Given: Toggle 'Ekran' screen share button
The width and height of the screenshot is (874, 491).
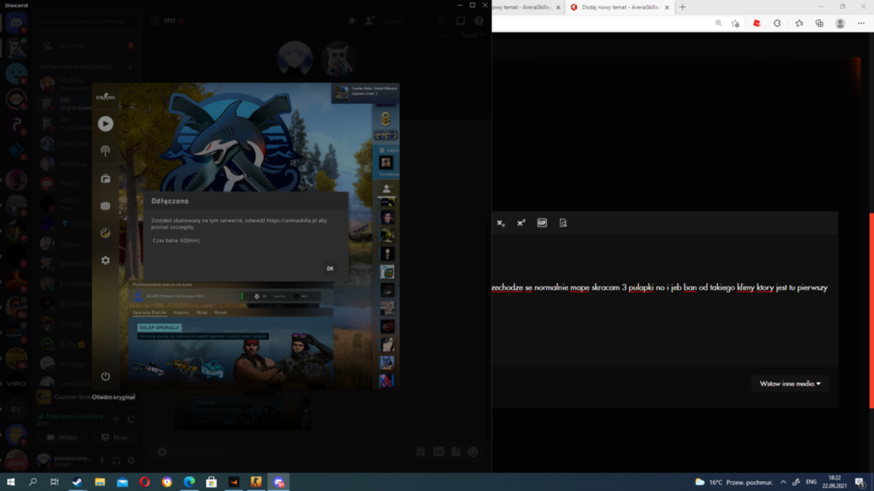Looking at the screenshot, I should [x=115, y=438].
